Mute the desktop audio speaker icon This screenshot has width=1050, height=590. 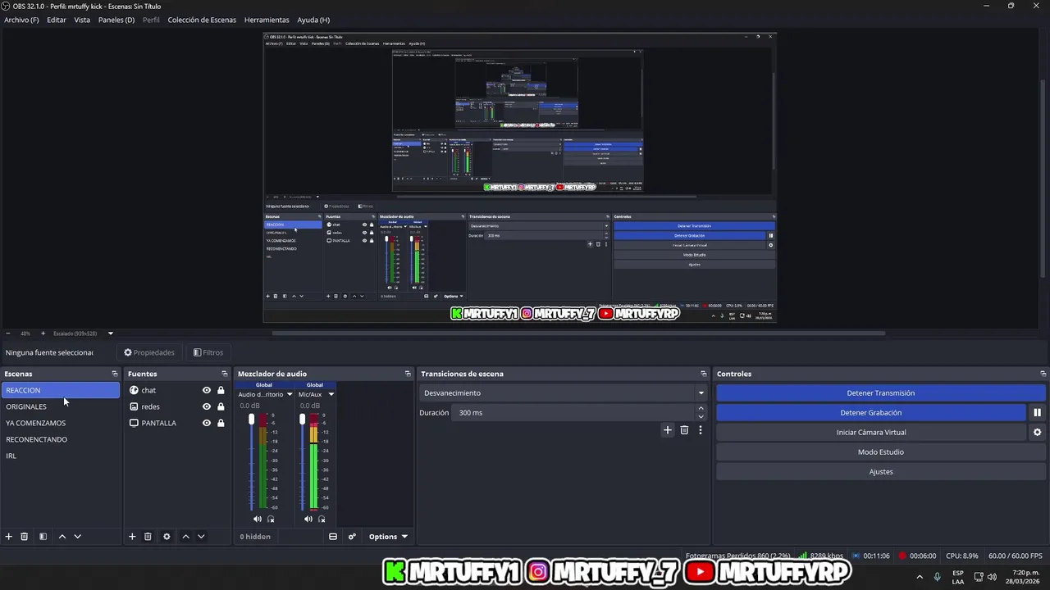point(258,519)
